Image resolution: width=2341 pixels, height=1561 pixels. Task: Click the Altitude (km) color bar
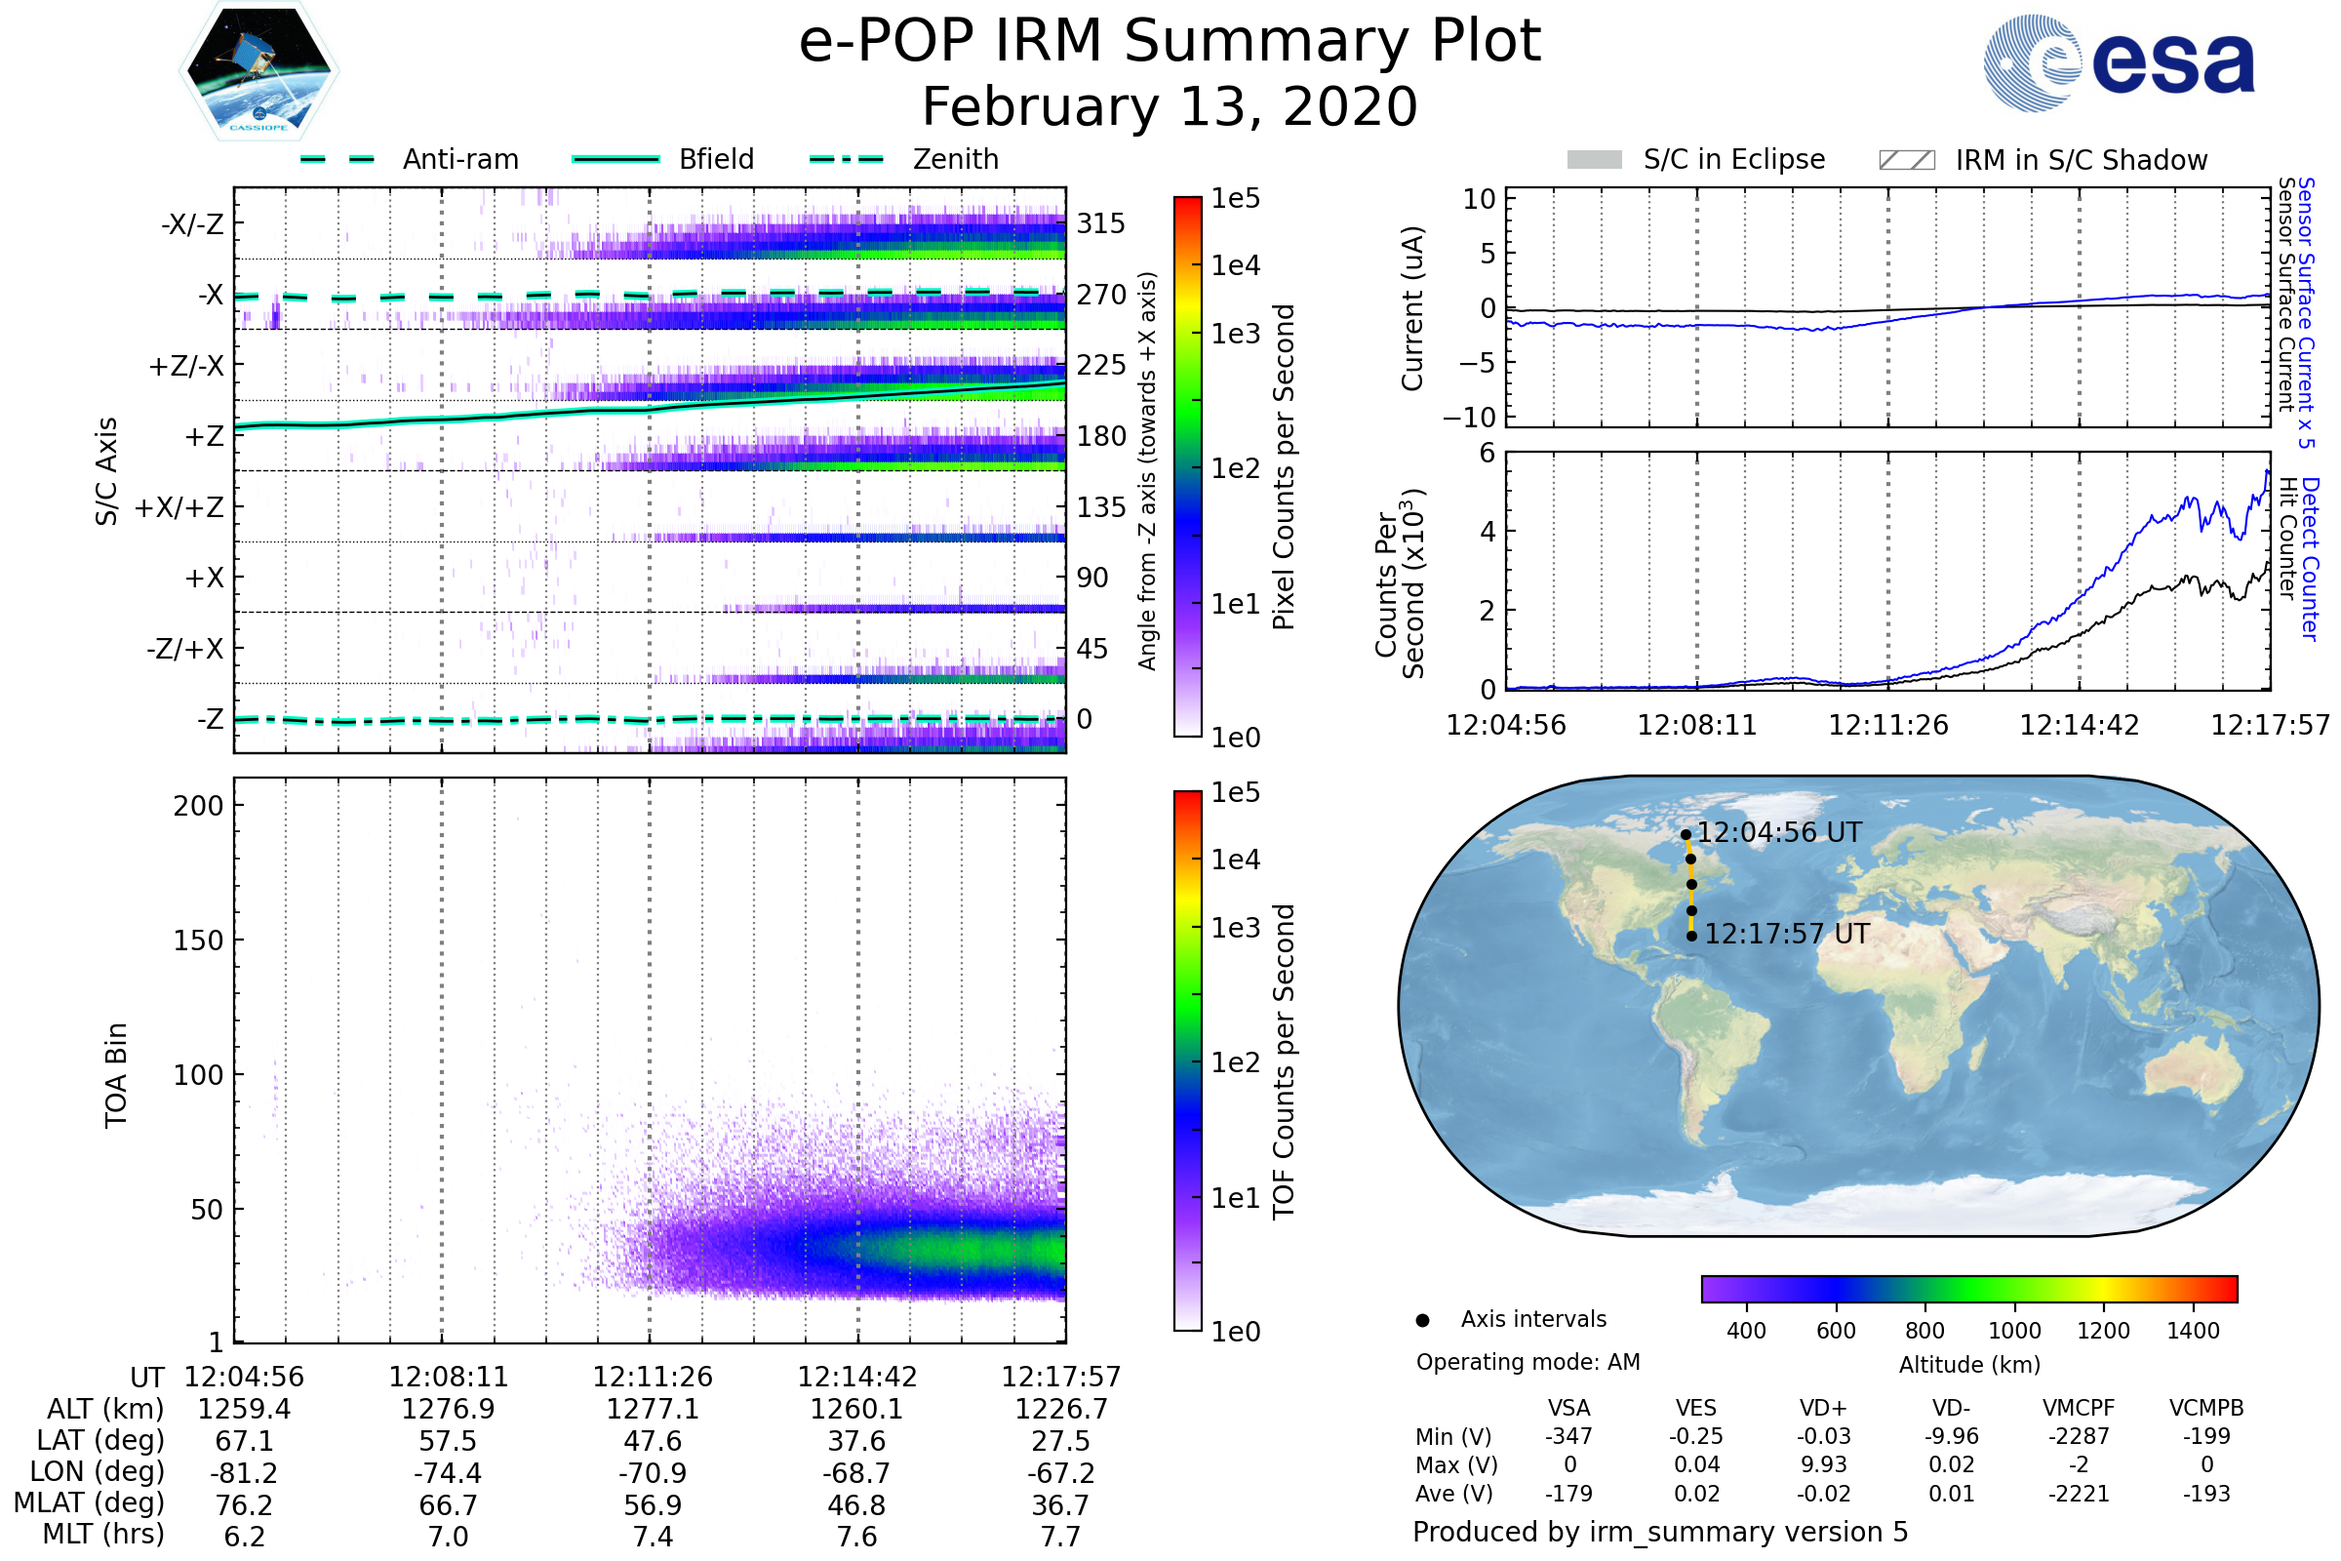[x=1968, y=1288]
